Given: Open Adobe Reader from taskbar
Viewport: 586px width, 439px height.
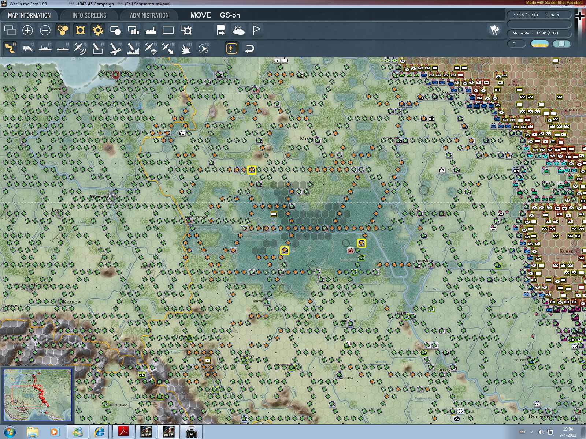Looking at the screenshot, I should (x=123, y=432).
